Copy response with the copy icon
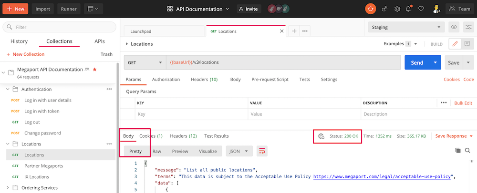Screen dimensions: 477x193 (458, 151)
